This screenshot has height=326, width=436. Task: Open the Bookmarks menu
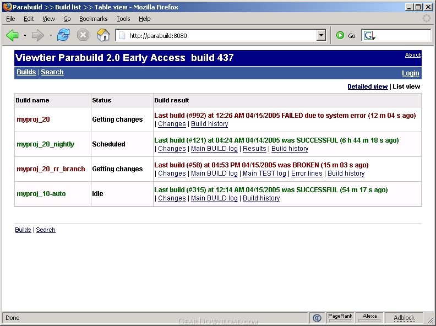pyautogui.click(x=94, y=19)
